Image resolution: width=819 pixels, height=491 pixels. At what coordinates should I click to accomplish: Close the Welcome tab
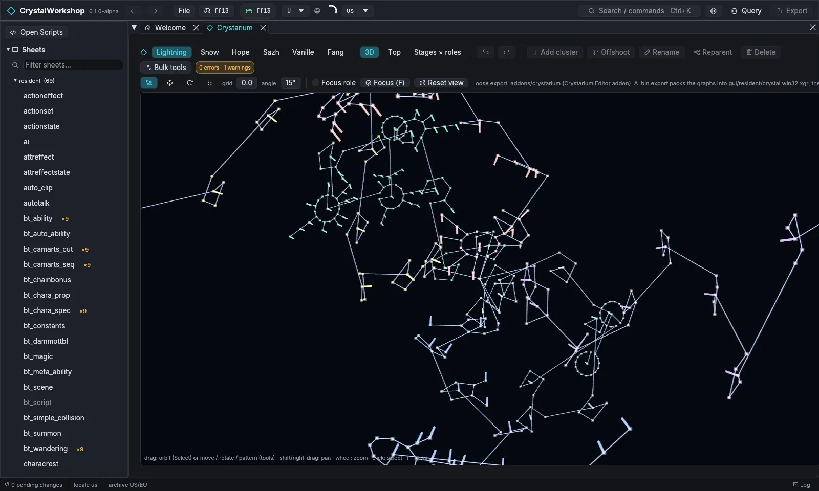pos(196,28)
